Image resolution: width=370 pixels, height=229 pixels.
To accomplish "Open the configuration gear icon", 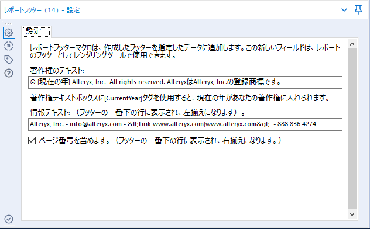I will click(x=9, y=33).
